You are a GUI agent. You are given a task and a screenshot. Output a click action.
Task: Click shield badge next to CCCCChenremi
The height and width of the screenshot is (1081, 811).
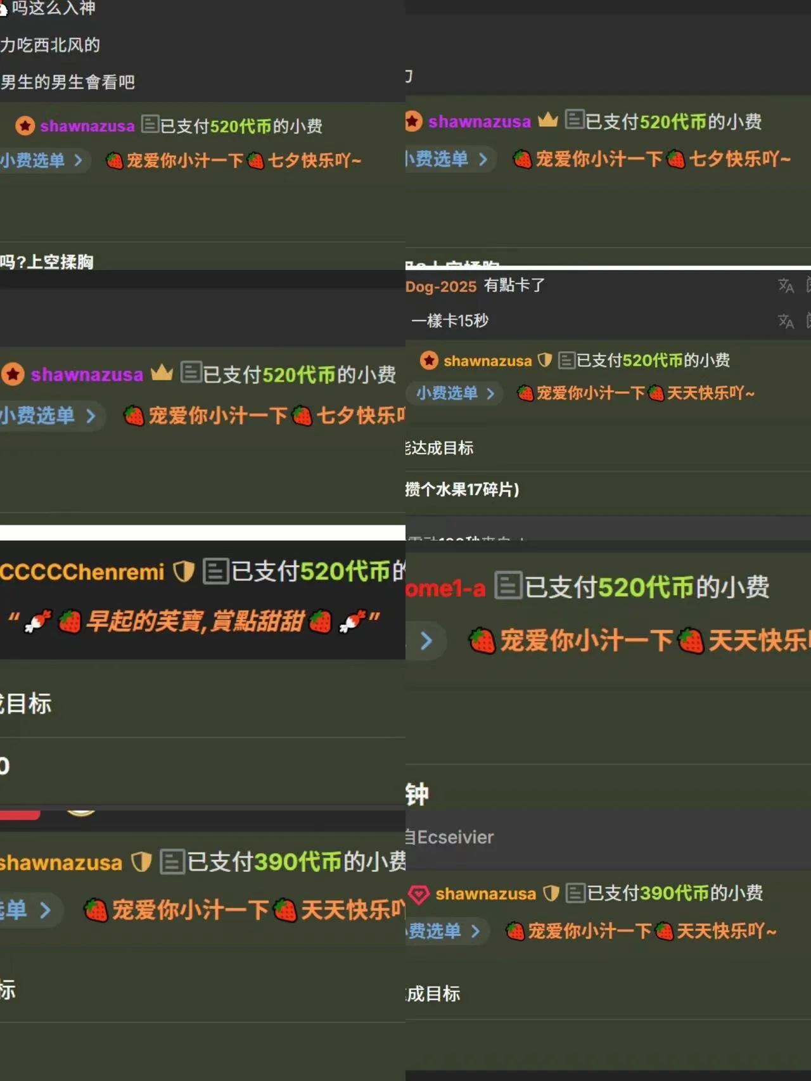point(184,572)
